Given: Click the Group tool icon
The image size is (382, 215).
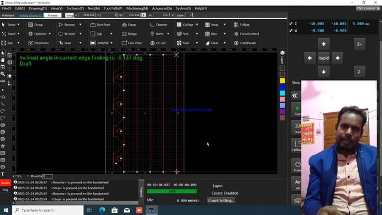Looking at the screenshot, I should [30, 24].
